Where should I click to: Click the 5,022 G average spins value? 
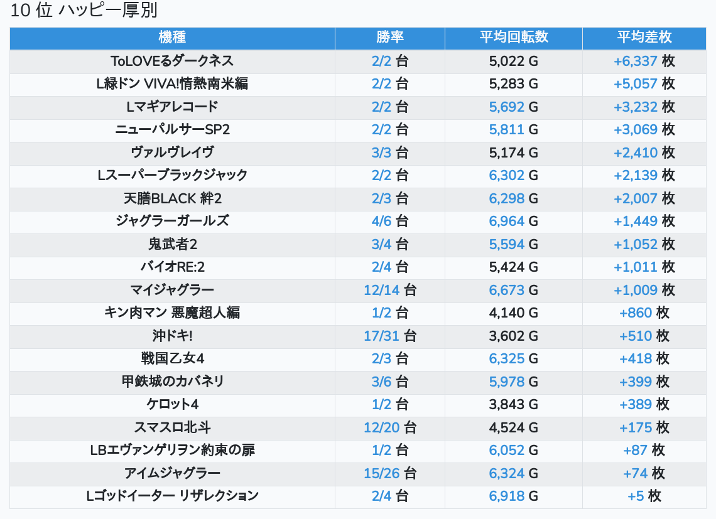coord(513,61)
